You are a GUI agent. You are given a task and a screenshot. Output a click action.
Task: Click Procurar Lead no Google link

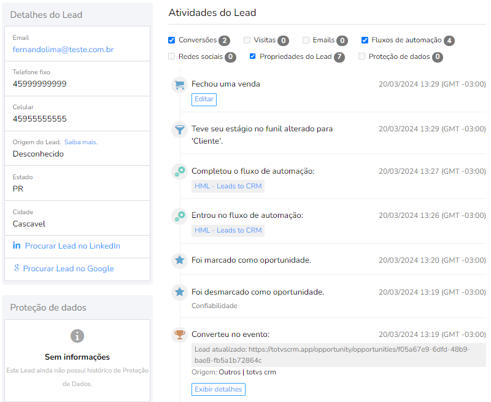(x=68, y=268)
